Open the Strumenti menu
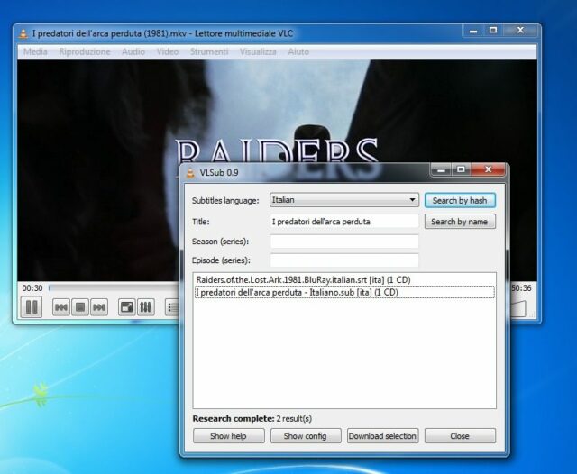 pos(209,51)
